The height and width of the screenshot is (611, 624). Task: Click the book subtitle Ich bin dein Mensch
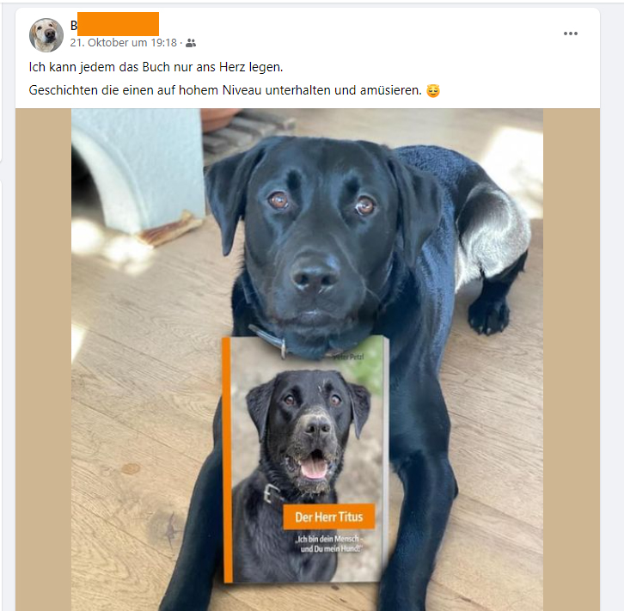tap(330, 544)
